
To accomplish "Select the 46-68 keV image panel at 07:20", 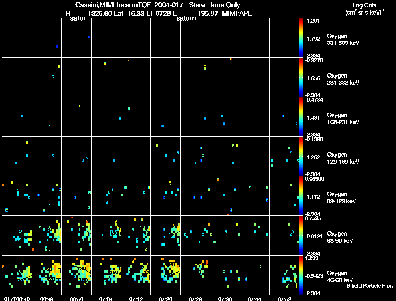I will click(x=166, y=275).
